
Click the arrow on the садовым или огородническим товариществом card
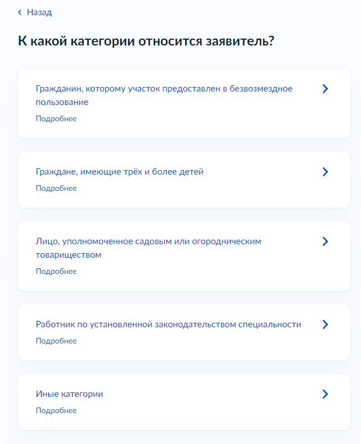(325, 241)
